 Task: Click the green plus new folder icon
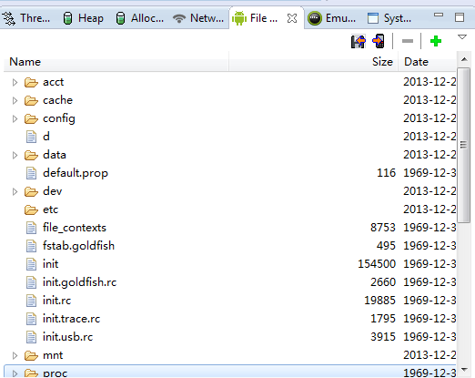click(x=436, y=41)
